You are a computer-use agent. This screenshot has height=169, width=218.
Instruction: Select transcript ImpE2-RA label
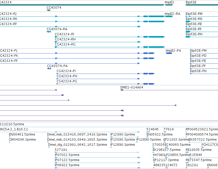coord(172,14)
